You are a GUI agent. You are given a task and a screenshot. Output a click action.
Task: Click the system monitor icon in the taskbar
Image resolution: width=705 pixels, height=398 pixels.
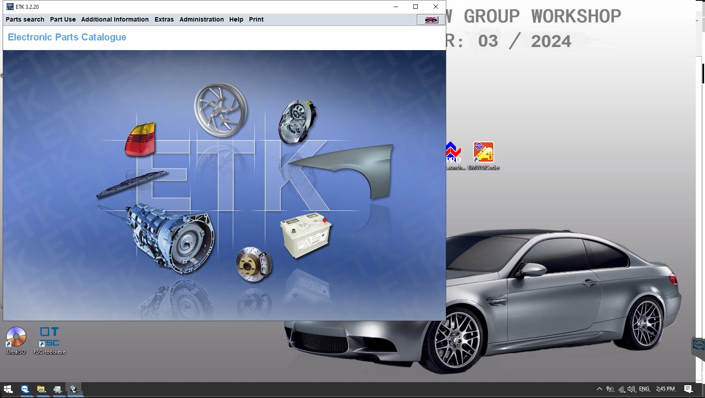[x=58, y=389]
